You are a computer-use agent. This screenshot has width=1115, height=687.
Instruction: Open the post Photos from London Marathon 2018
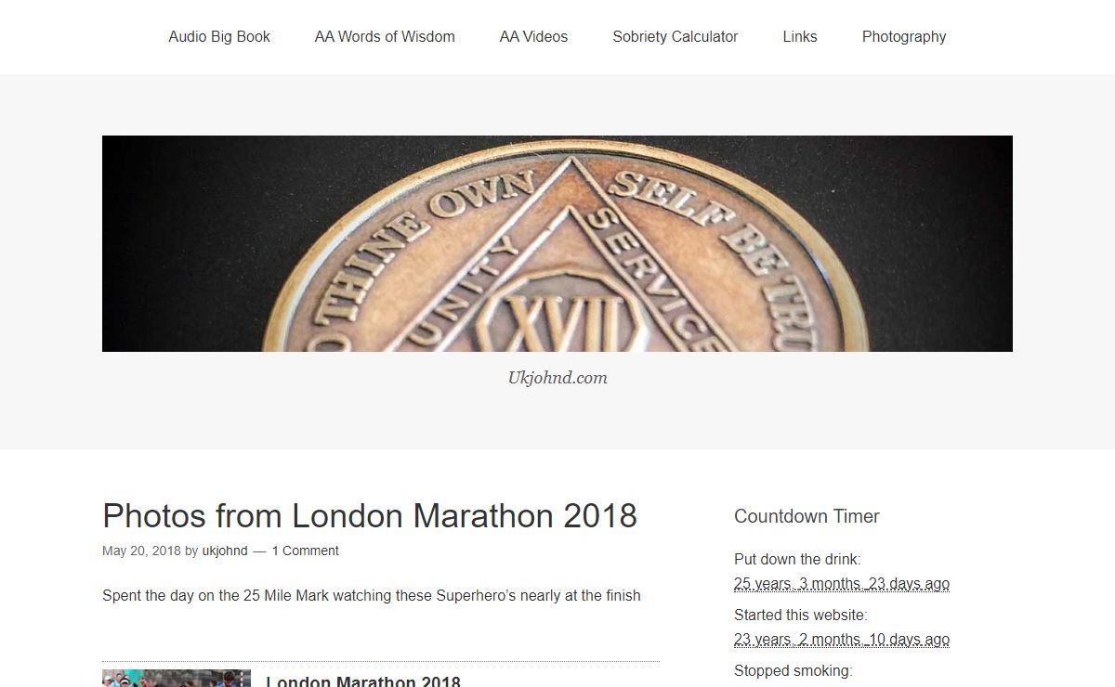coord(370,515)
